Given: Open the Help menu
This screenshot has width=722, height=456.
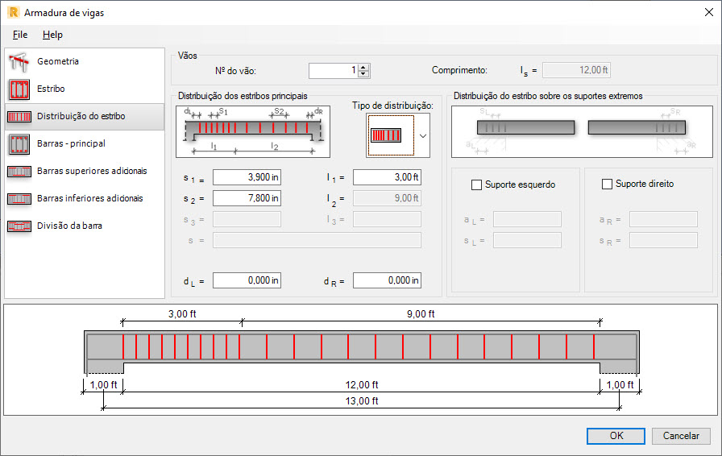Looking at the screenshot, I should (52, 35).
